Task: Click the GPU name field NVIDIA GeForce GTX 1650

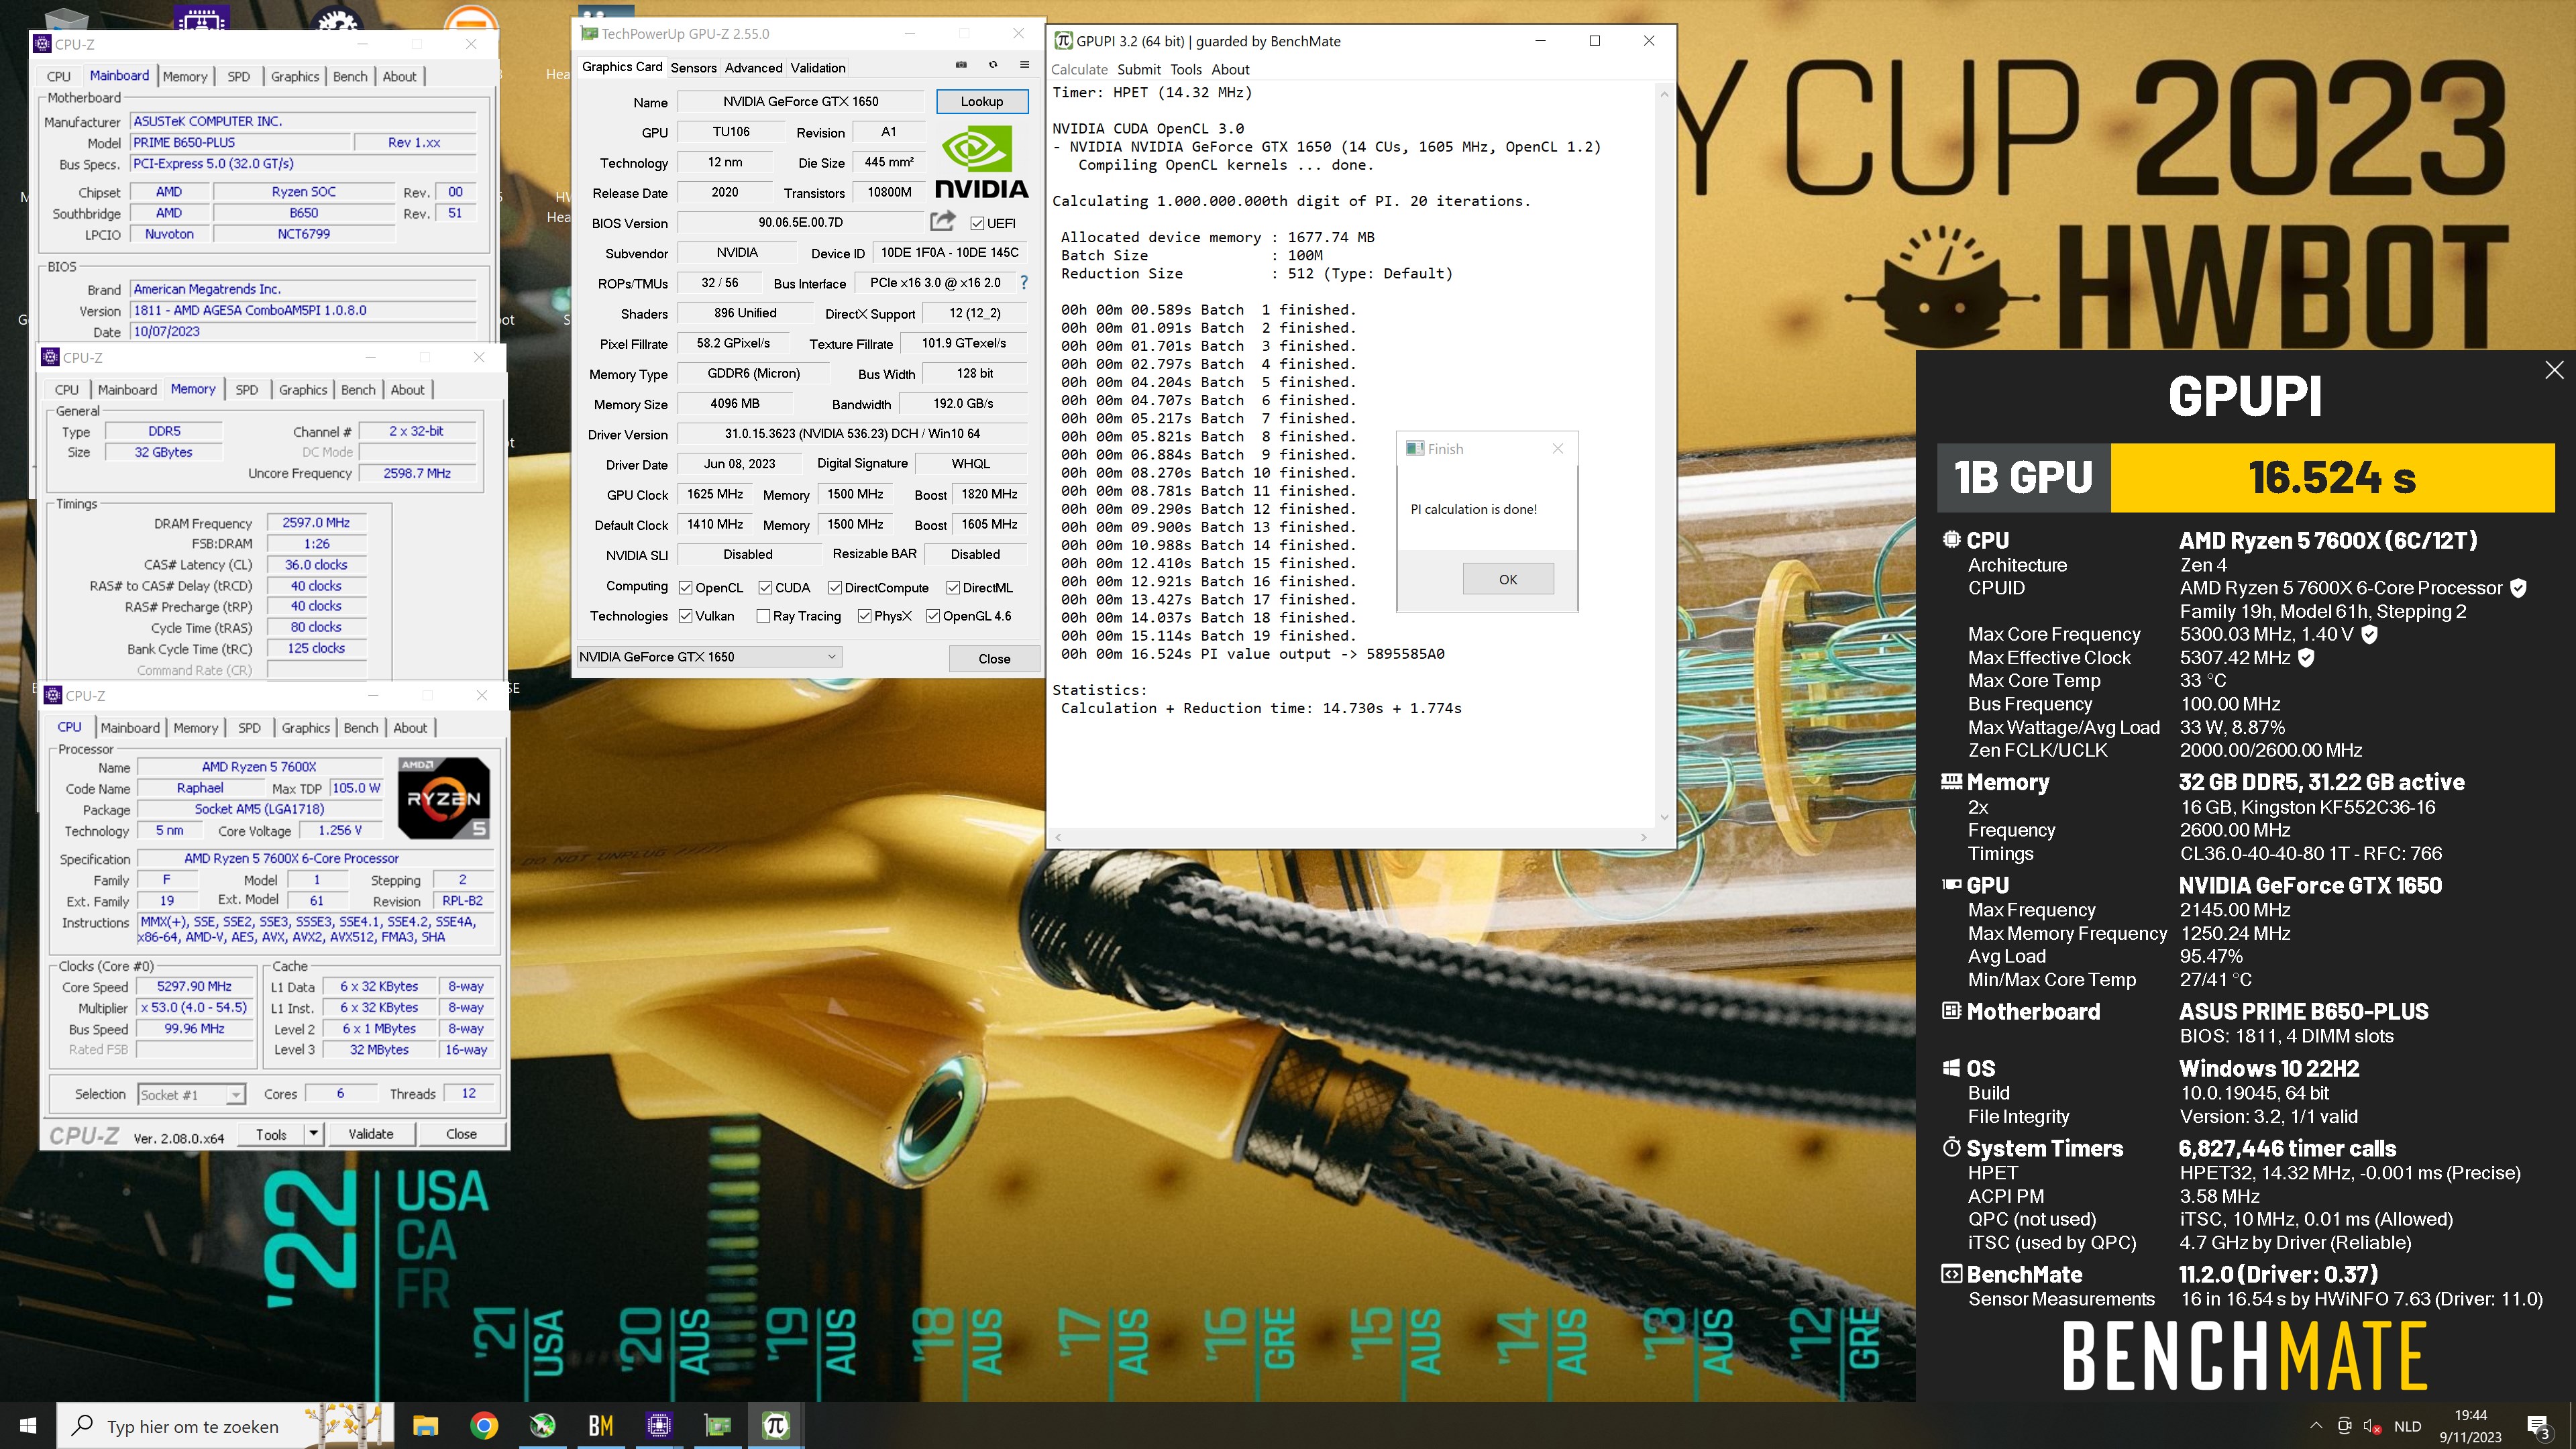Action: click(800, 101)
